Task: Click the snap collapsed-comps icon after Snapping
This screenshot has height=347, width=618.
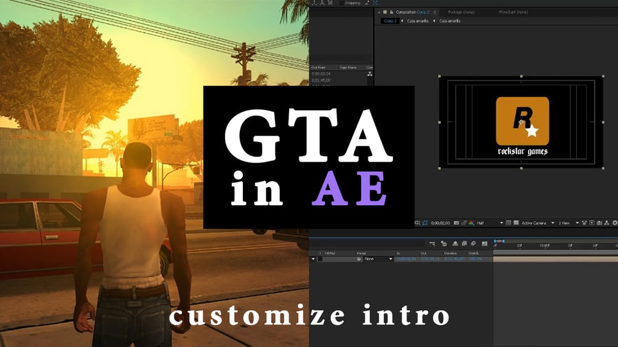Action: click(x=367, y=2)
